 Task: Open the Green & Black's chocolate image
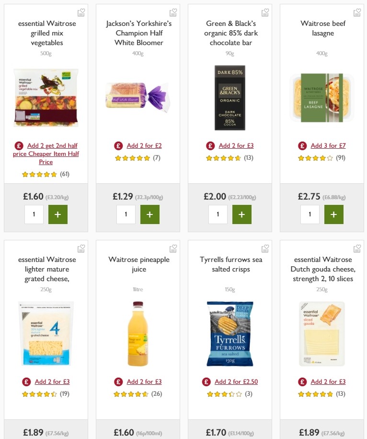click(x=229, y=97)
